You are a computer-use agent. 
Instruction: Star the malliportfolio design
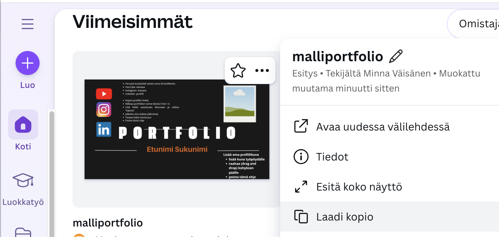click(238, 70)
